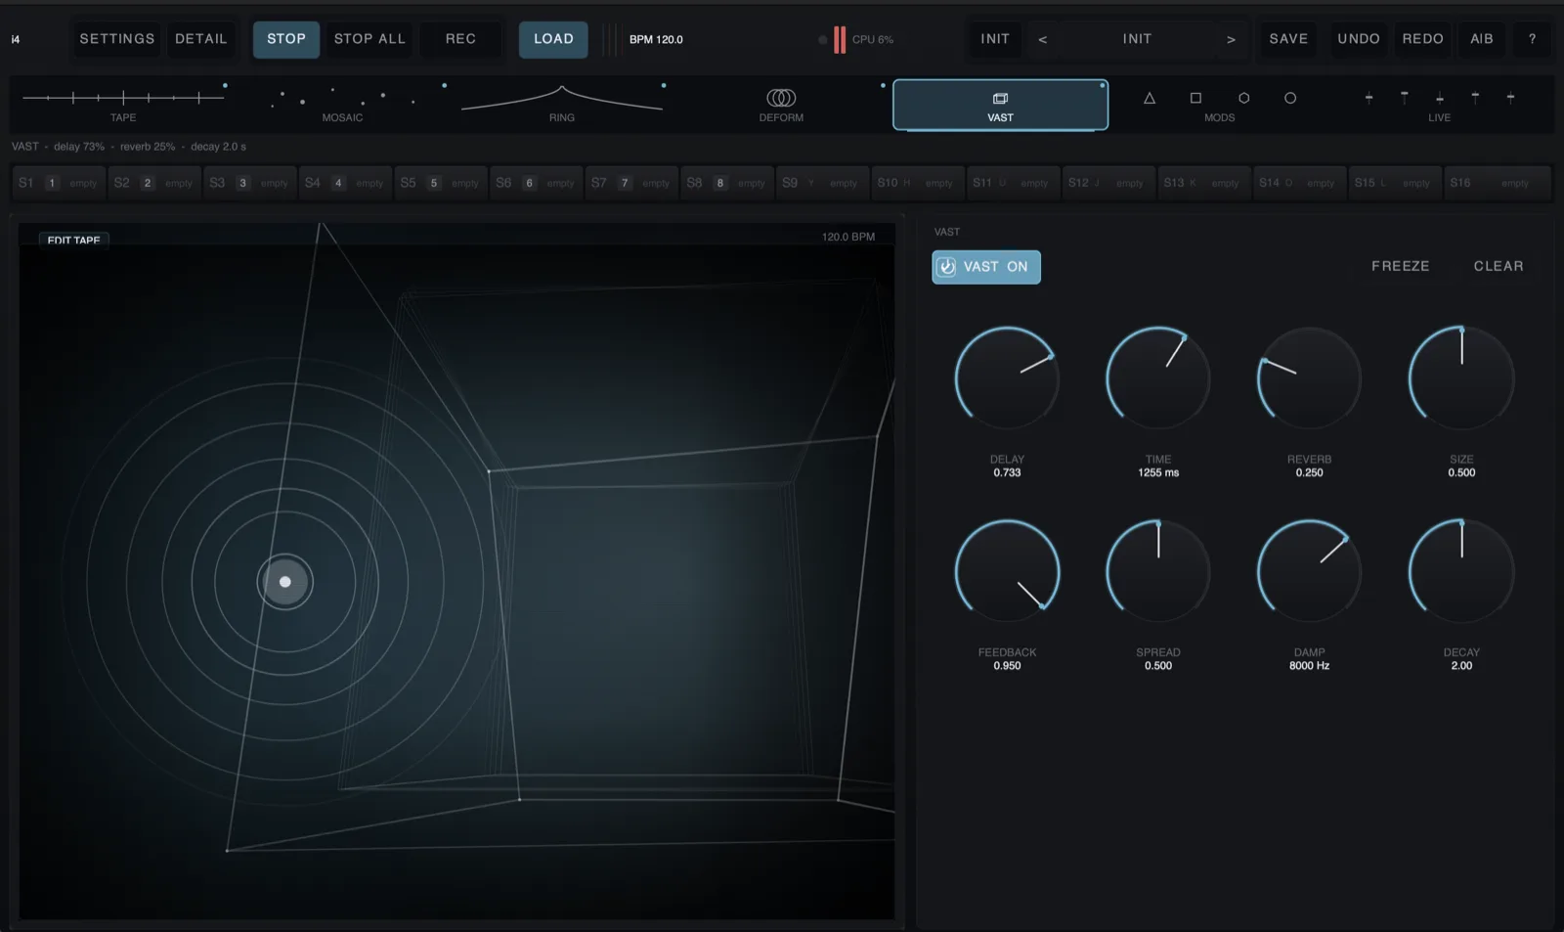Click the 8000 Hz damp value

click(x=1309, y=666)
